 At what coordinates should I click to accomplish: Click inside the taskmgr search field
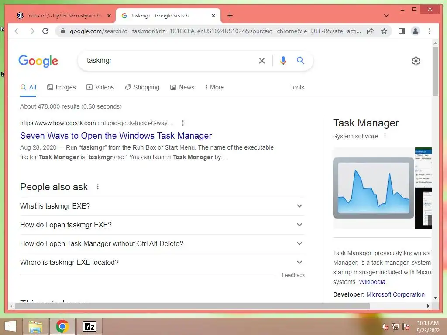click(x=168, y=60)
